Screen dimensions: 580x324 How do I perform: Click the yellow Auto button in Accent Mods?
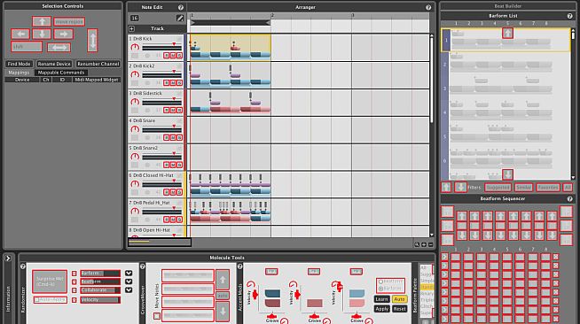pyautogui.click(x=399, y=299)
